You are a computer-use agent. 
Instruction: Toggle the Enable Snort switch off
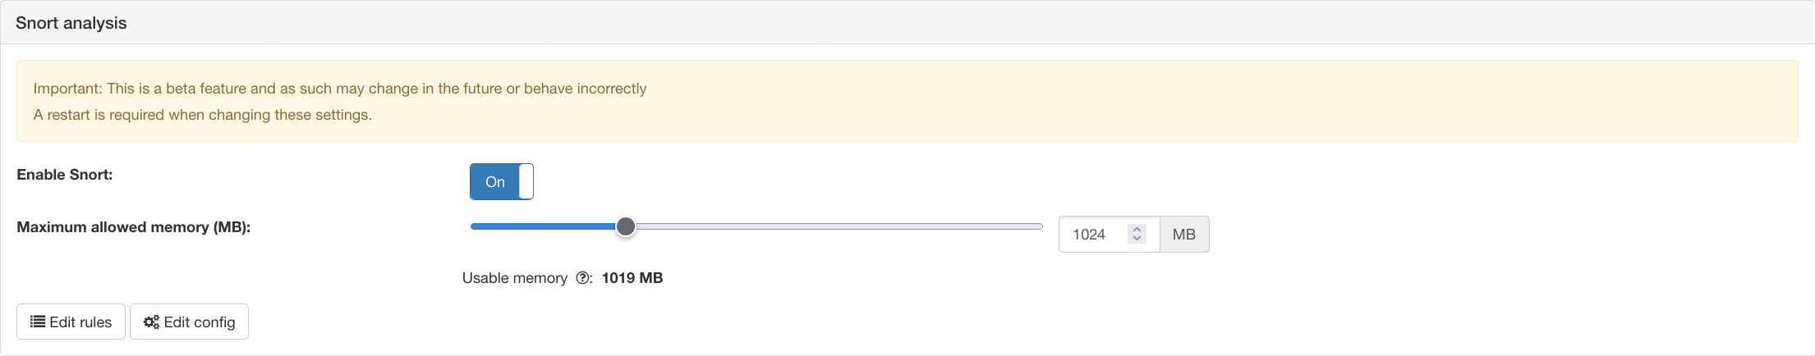pos(502,181)
